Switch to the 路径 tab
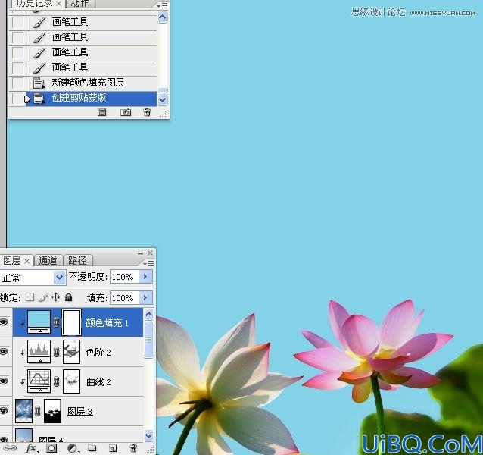The height and width of the screenshot is (455, 483). click(77, 261)
